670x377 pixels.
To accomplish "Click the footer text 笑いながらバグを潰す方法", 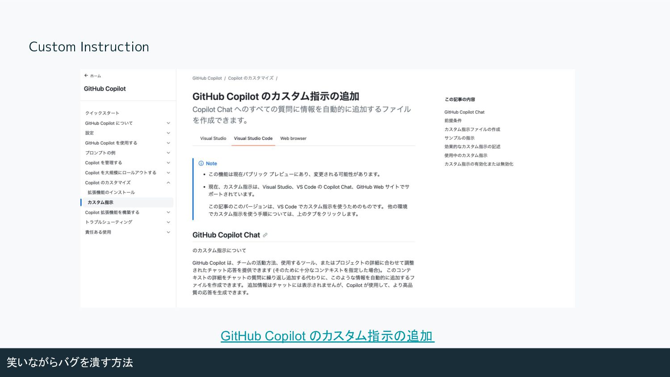I will point(70,362).
